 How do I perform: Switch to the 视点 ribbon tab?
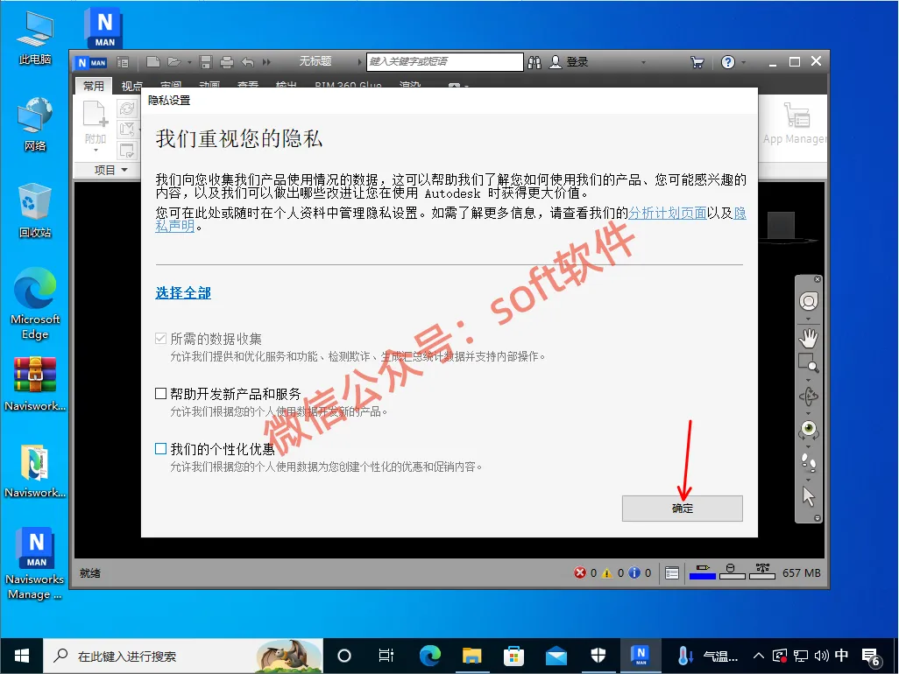[131, 86]
